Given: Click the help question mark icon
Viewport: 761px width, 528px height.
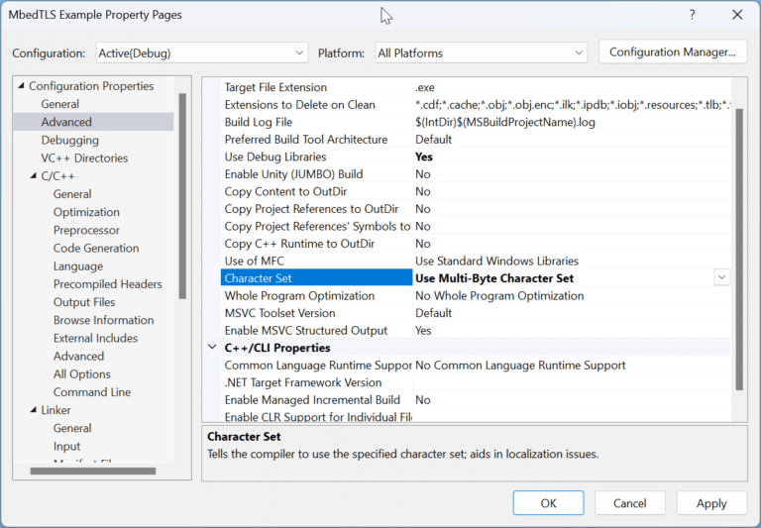Looking at the screenshot, I should (692, 15).
